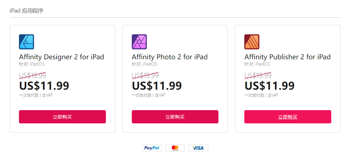Screen dimensions: 349x167
Task: Click the US$11.99 price for Photo 2
Action: [x=157, y=86]
